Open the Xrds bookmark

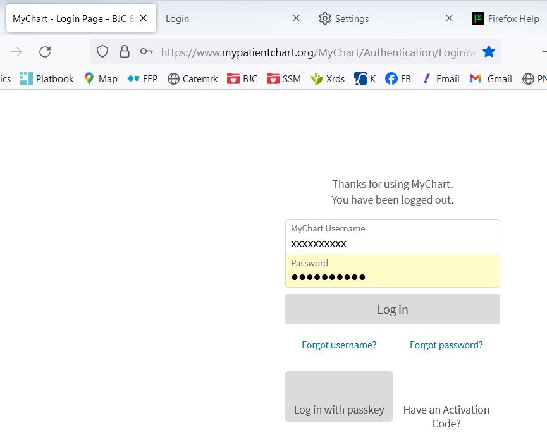pyautogui.click(x=328, y=78)
